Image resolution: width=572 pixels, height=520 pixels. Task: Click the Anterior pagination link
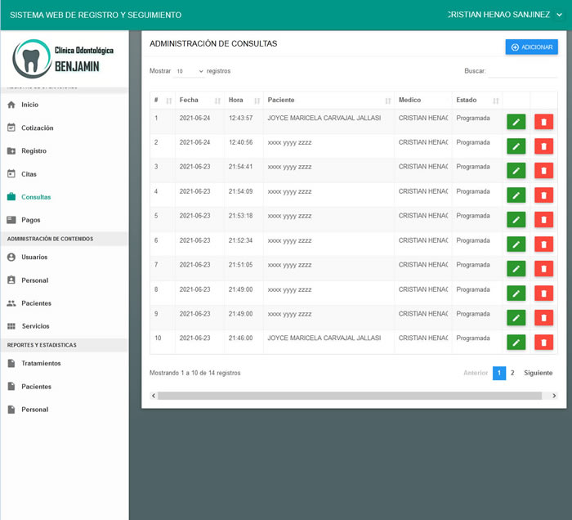coord(476,373)
